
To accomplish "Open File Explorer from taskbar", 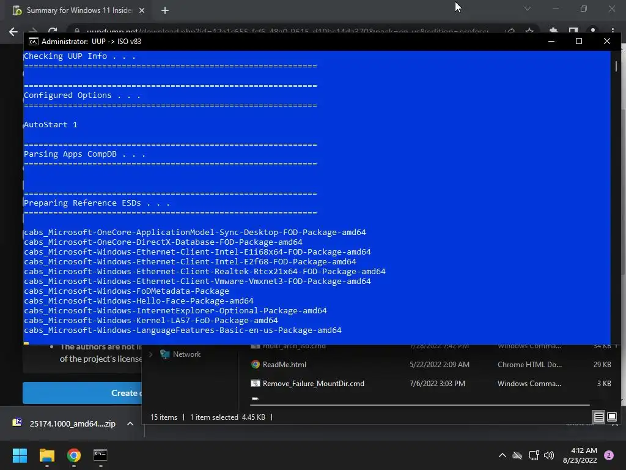I will pyautogui.click(x=46, y=455).
